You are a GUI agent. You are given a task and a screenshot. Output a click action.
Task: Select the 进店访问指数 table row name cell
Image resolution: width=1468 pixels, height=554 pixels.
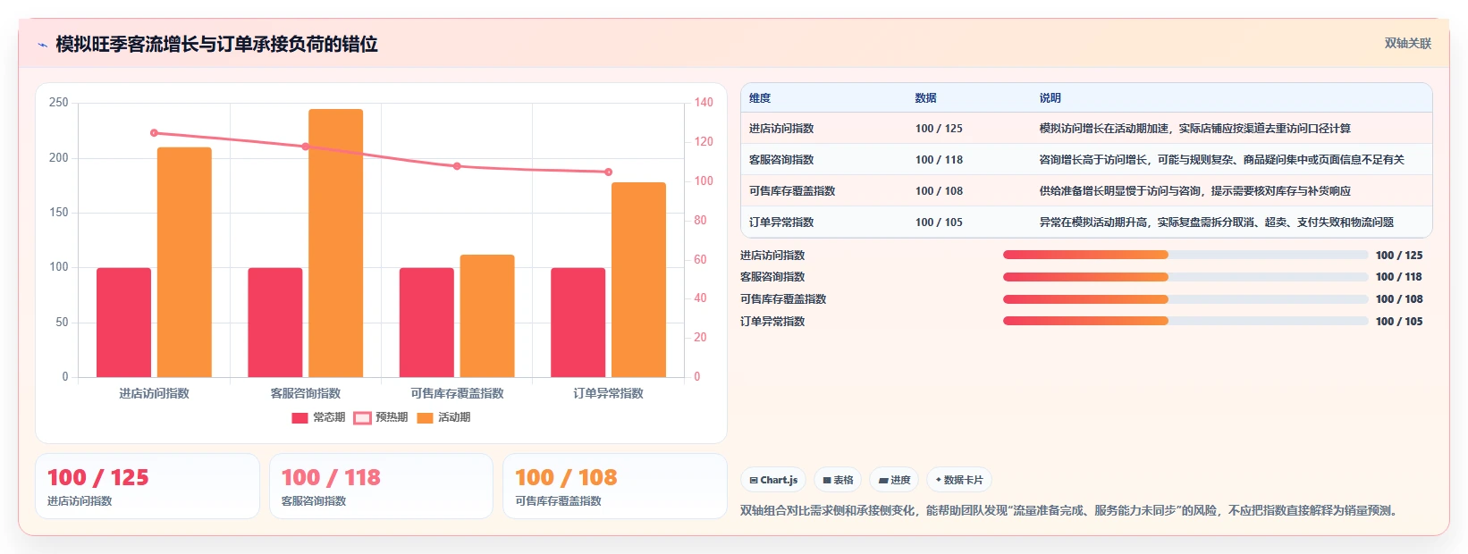click(781, 129)
